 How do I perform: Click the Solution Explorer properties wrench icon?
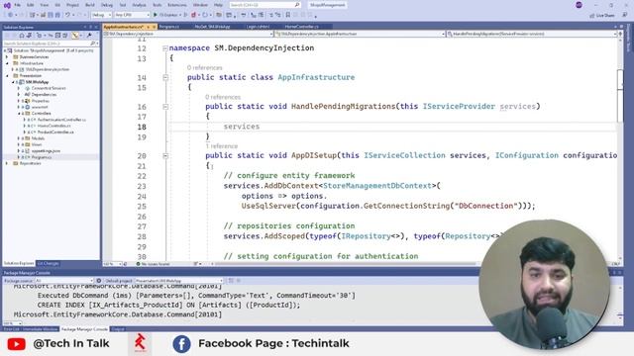pos(89,36)
